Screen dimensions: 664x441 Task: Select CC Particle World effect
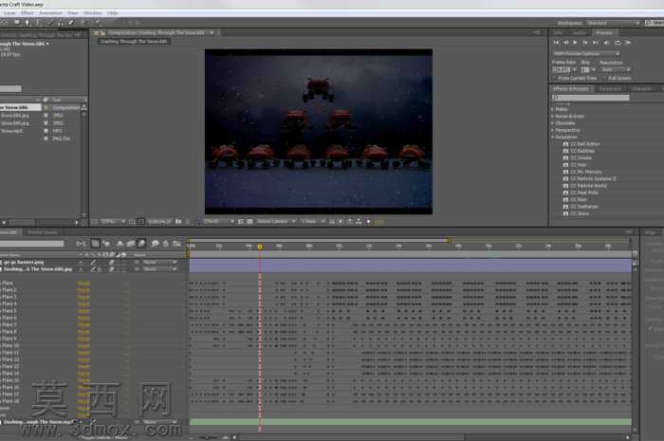tap(588, 186)
